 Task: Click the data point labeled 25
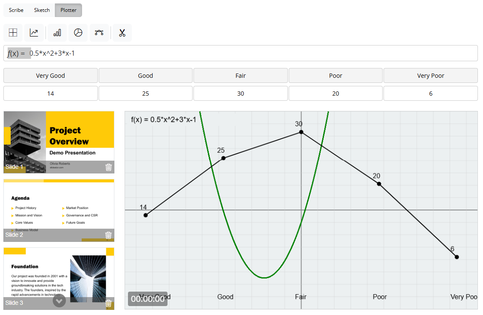pyautogui.click(x=223, y=158)
